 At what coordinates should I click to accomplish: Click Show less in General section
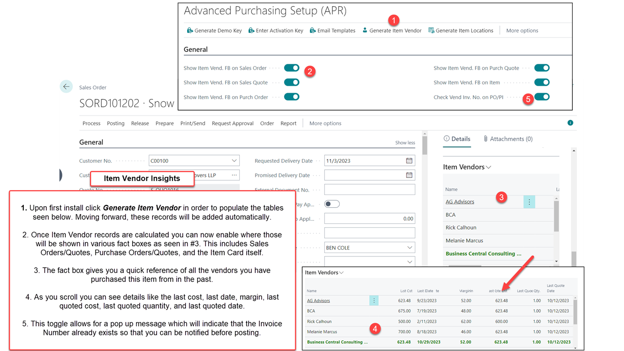[x=405, y=143]
